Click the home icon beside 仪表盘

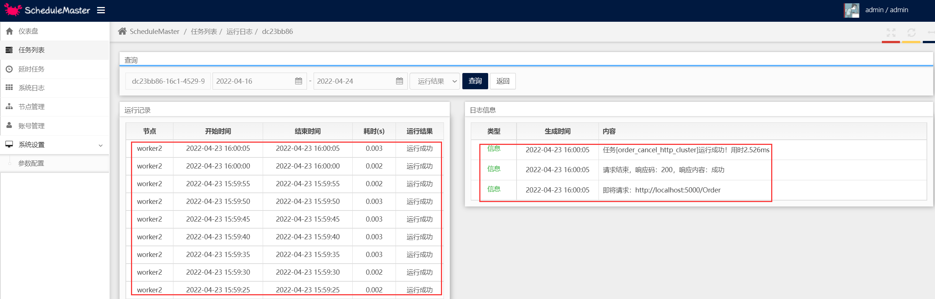10,31
